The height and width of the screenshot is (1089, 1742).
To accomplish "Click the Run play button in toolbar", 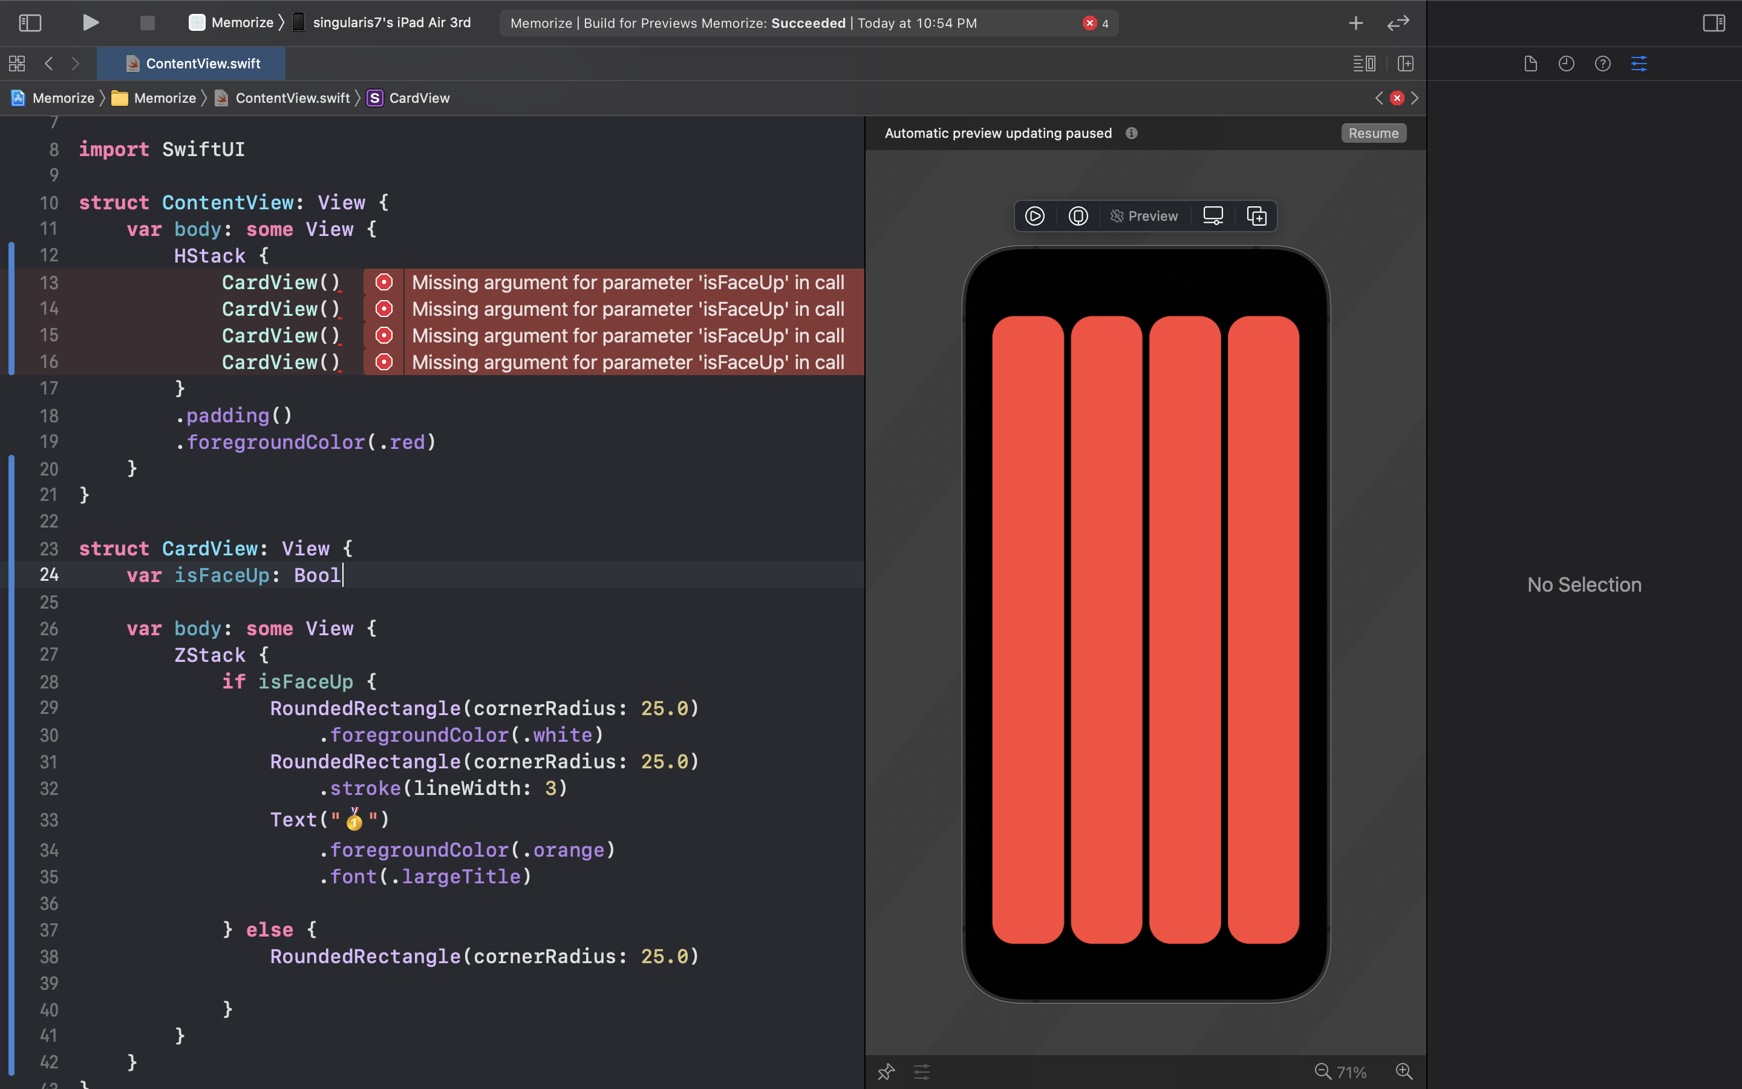I will tap(90, 22).
